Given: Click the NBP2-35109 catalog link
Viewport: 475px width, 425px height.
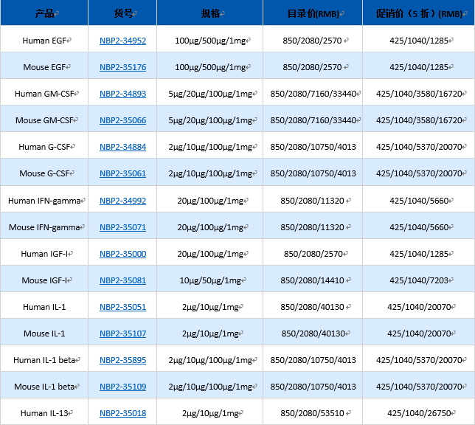Looking at the screenshot, I should click(122, 387).
